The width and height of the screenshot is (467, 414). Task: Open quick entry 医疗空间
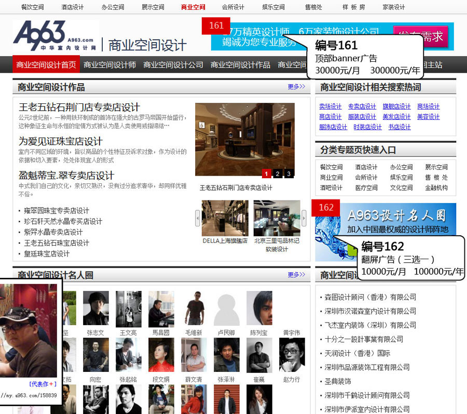(x=366, y=188)
